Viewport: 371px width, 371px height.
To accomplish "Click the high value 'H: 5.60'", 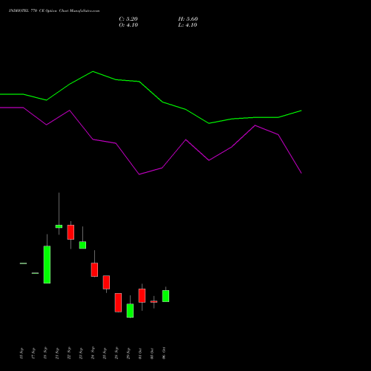I will (x=188, y=19).
